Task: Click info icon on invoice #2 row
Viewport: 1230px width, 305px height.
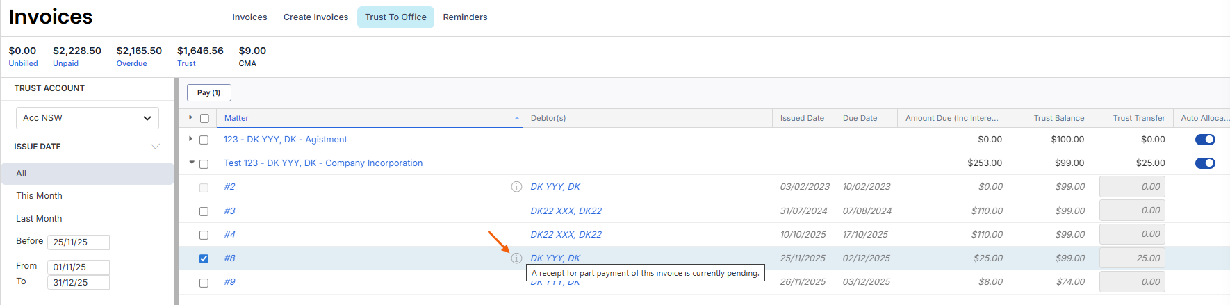Action: 516,187
